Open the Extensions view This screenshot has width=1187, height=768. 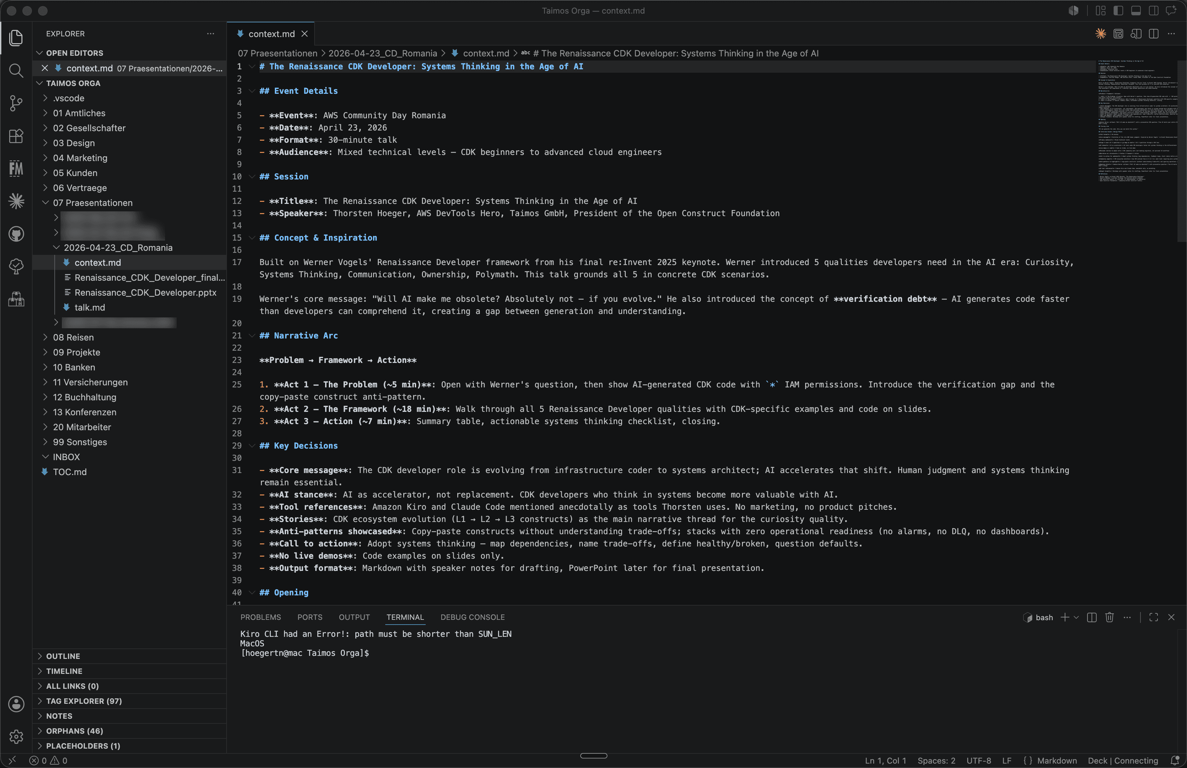(16, 136)
